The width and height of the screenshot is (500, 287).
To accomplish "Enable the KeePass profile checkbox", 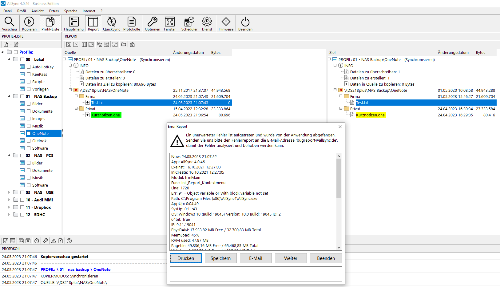I will click(x=29, y=74).
